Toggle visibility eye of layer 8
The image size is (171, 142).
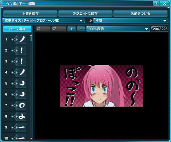click(x=13, y=116)
